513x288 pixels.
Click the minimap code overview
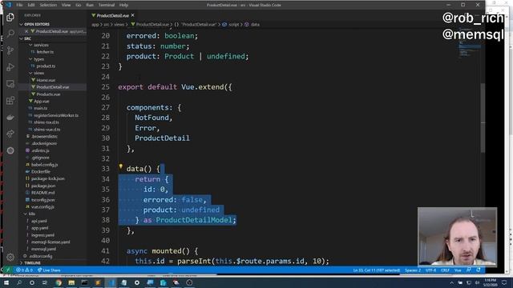point(470,42)
